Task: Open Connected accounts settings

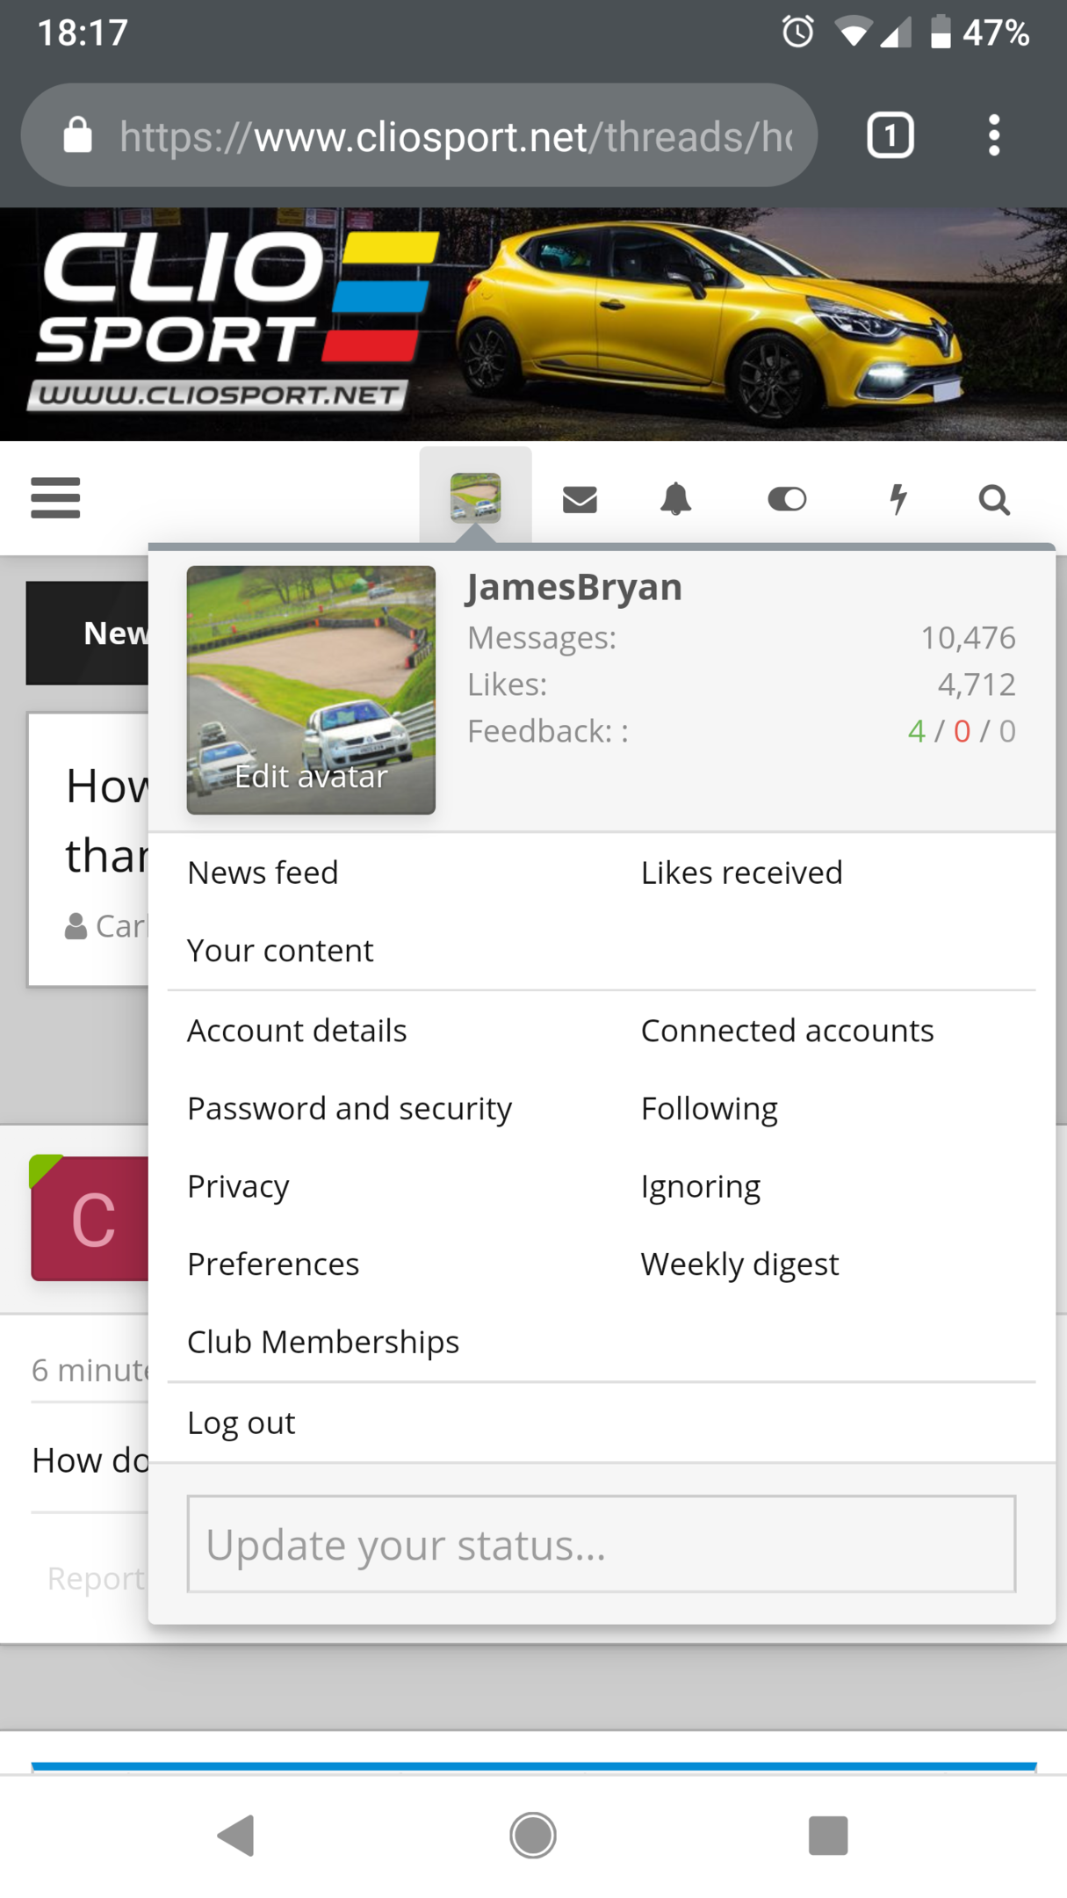Action: pos(787,1030)
